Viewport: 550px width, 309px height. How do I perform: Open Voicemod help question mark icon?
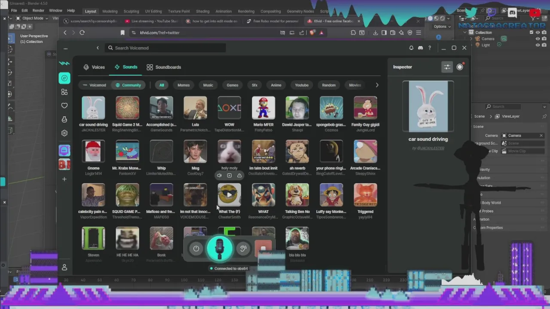pyautogui.click(x=430, y=48)
